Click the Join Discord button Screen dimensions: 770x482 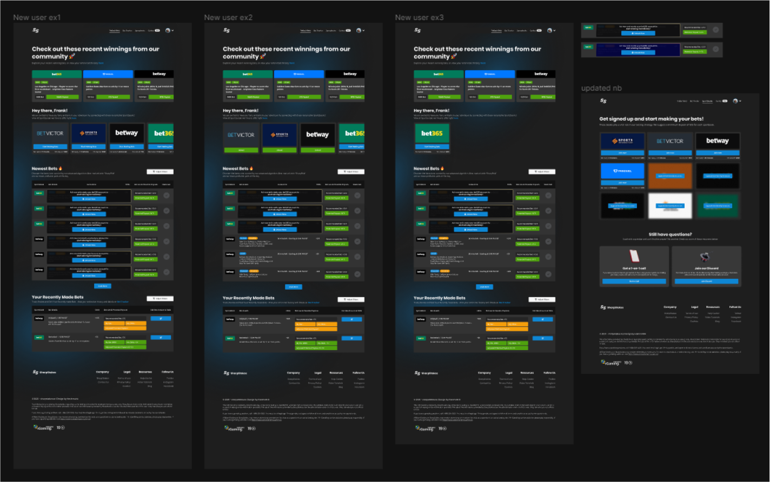tap(707, 282)
